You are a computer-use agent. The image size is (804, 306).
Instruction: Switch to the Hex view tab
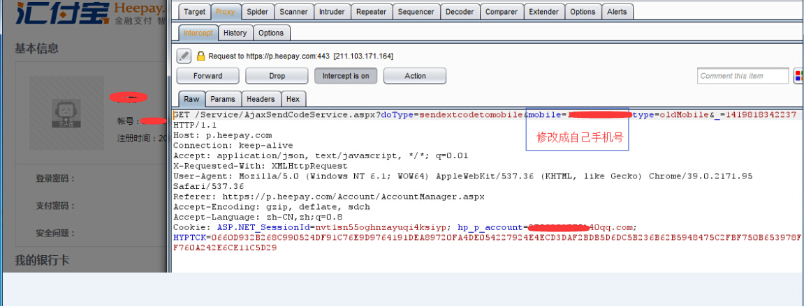(293, 99)
